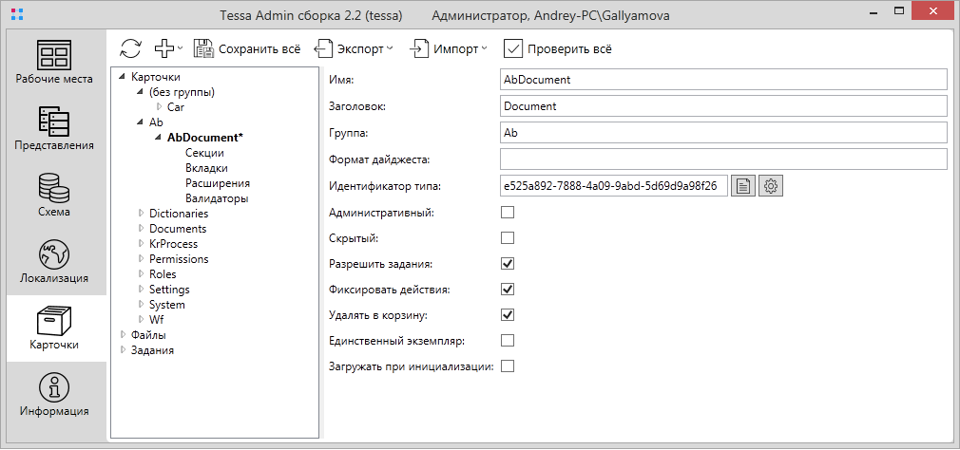Select Секции under AbDocument

click(x=204, y=153)
